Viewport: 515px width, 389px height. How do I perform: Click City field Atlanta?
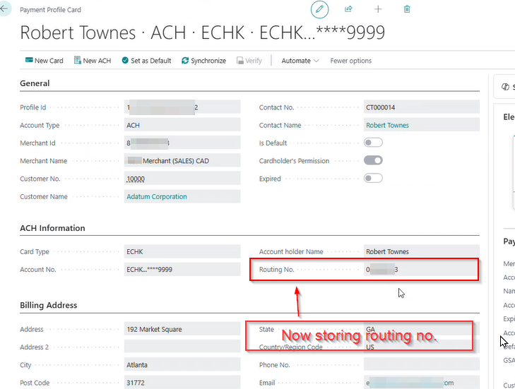tap(182, 365)
